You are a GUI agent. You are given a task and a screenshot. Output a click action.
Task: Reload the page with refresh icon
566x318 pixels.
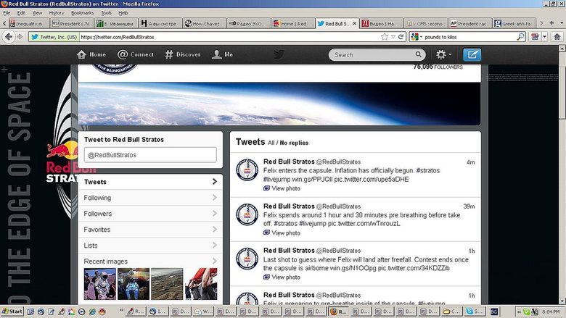coord(401,37)
